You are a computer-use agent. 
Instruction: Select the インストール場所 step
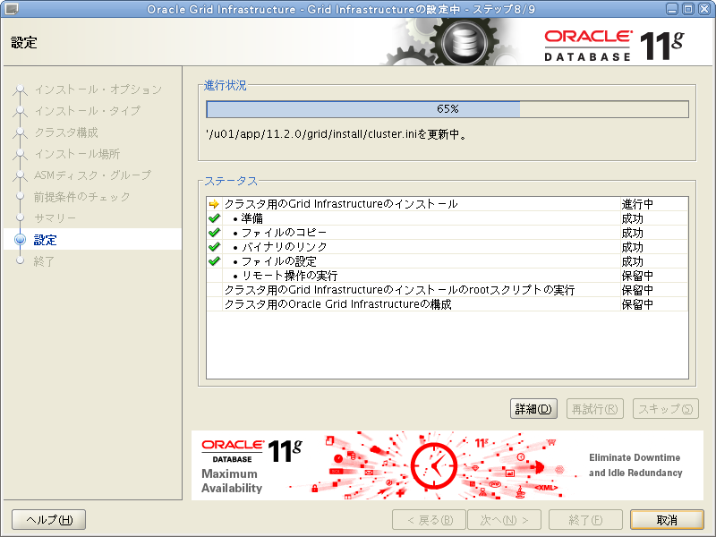tap(77, 154)
